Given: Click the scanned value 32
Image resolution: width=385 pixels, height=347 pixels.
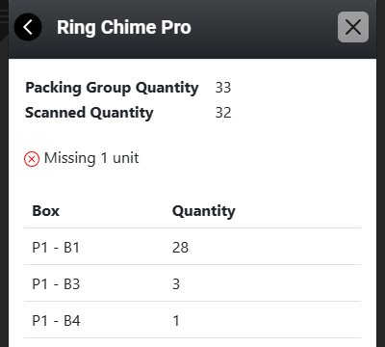Looking at the screenshot, I should 223,113.
